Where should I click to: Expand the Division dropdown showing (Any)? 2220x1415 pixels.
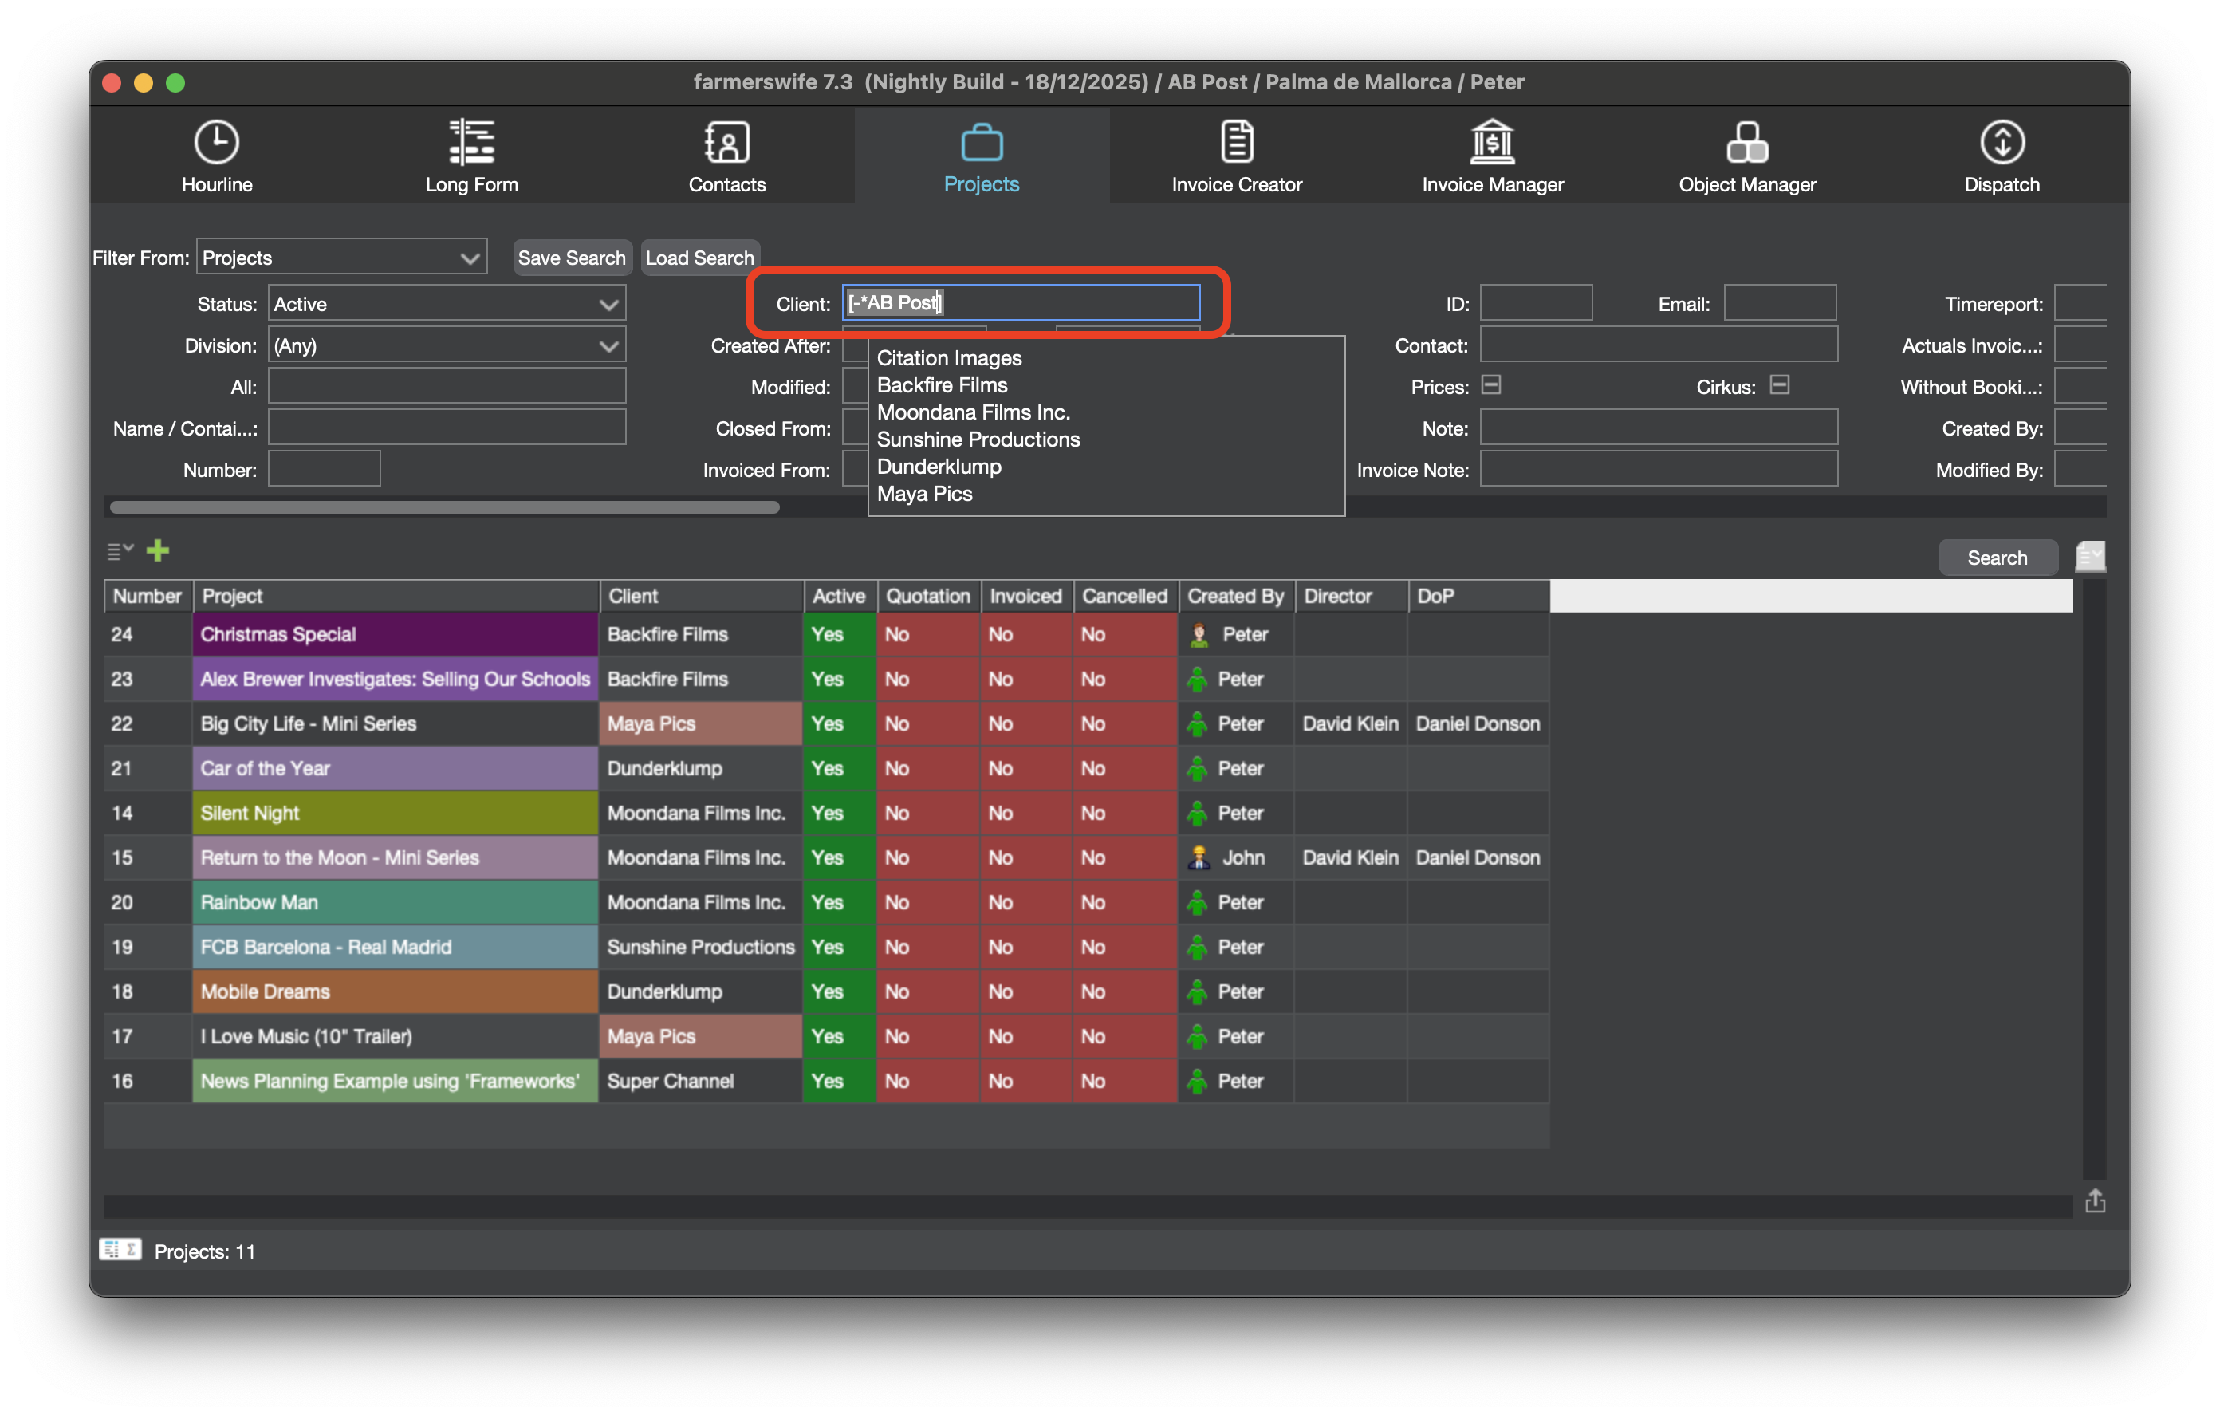(447, 346)
